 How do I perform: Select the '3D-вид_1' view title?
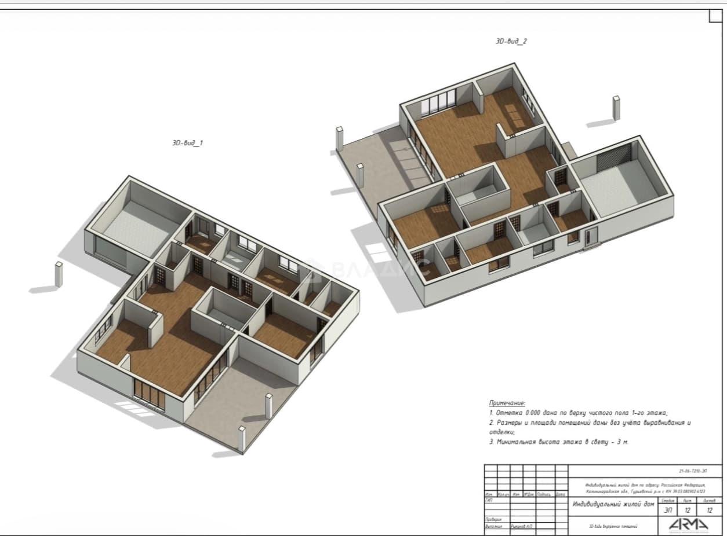[x=187, y=142]
